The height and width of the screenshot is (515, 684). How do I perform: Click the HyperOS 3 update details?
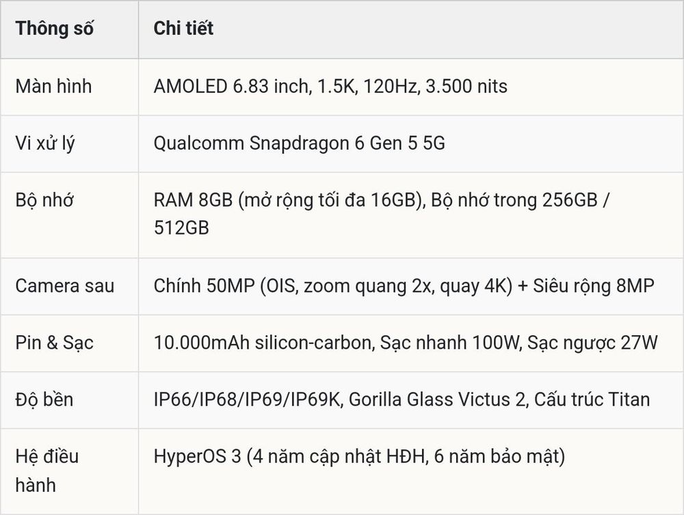click(x=360, y=457)
